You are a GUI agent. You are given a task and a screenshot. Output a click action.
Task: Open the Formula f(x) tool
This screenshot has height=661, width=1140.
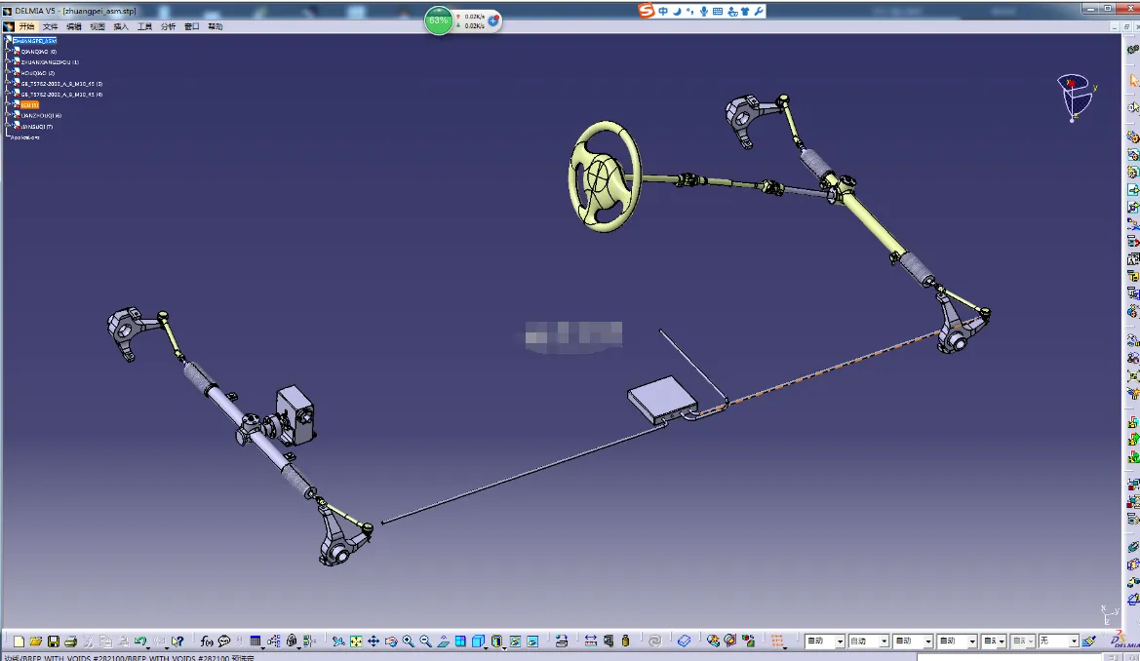pos(207,642)
